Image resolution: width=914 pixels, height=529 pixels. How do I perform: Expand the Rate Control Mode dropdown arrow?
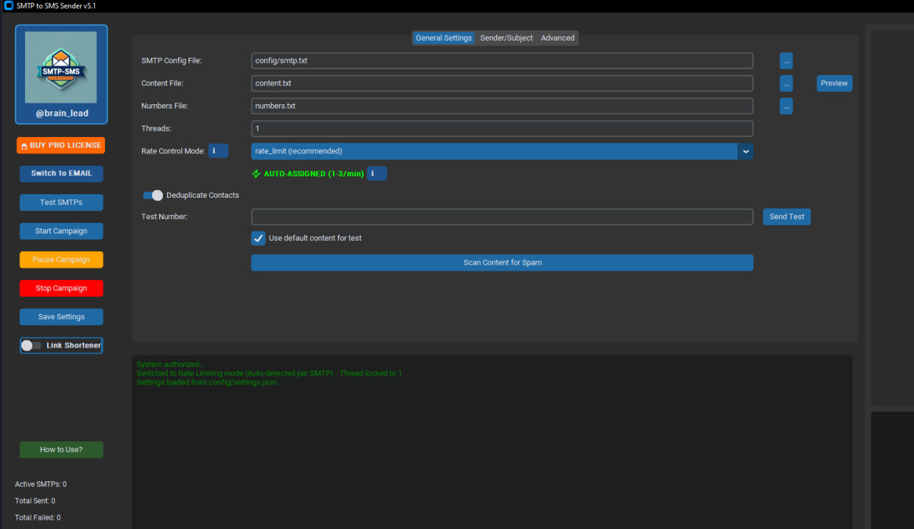coord(745,151)
